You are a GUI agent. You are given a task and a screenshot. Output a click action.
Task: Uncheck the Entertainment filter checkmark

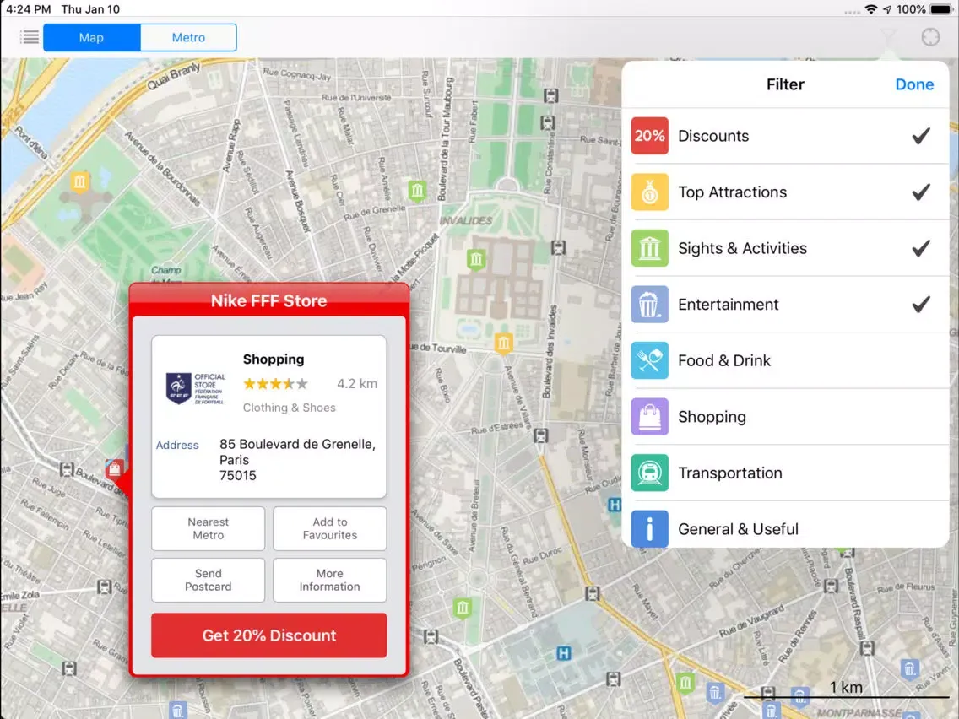tap(921, 305)
